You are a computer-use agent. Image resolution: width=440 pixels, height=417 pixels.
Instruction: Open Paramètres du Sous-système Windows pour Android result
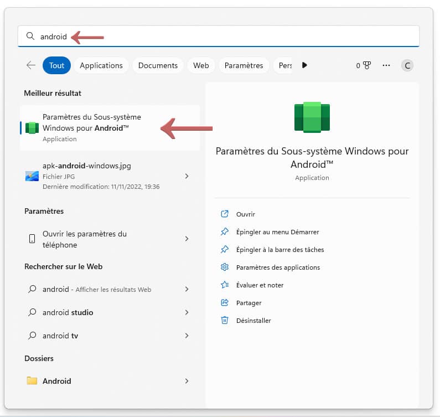coord(110,128)
